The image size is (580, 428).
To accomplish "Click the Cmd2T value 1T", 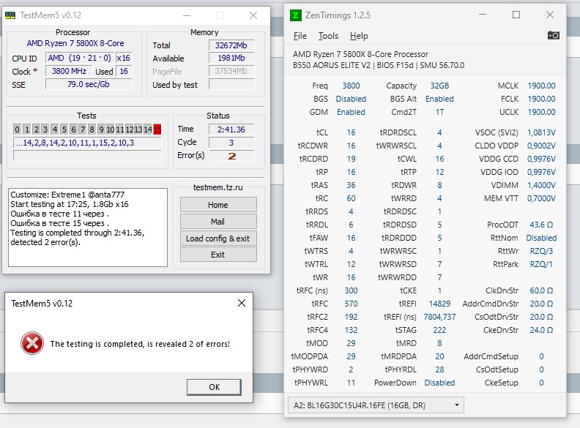I will 439,112.
